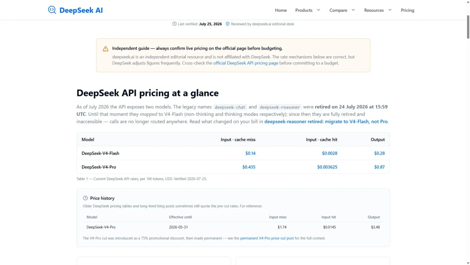The height and width of the screenshot is (265, 470).
Task: Click the Price history clock icon
Action: coord(85,198)
